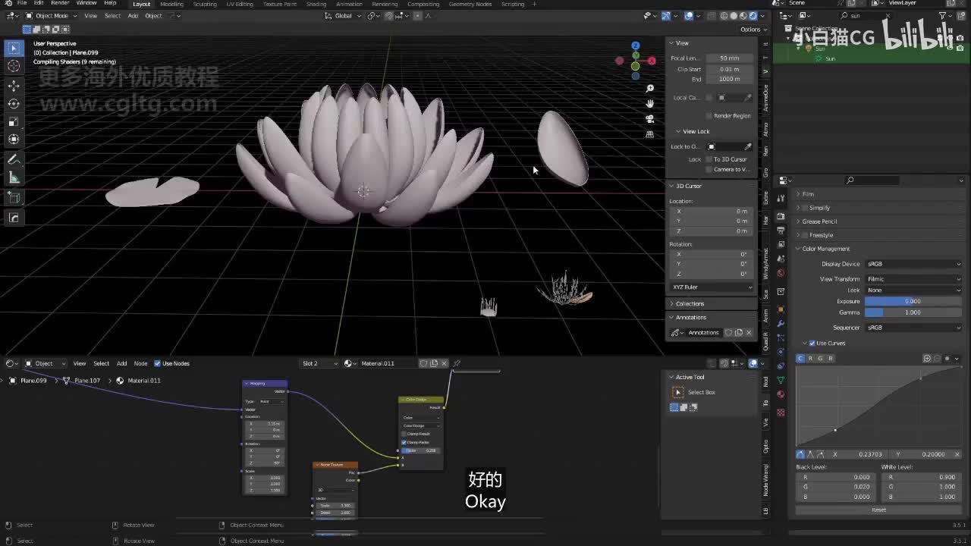The height and width of the screenshot is (546, 971).
Task: Select the Annotate tool
Action: coord(14,159)
